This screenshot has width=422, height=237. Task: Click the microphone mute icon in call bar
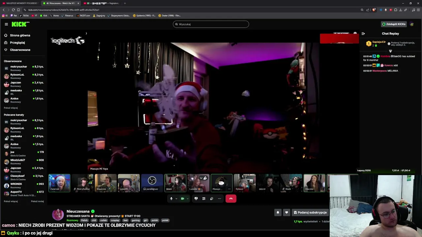(171, 198)
